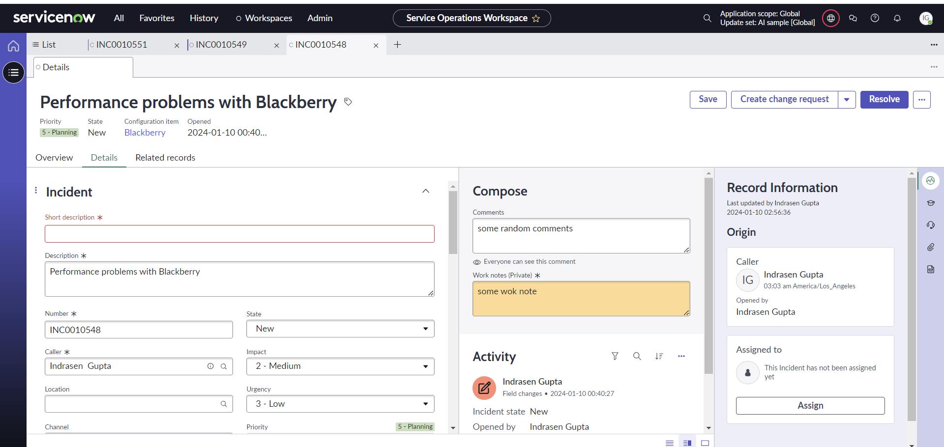Open the Urgency dropdown showing 3 - Low
The image size is (944, 447).
point(340,404)
